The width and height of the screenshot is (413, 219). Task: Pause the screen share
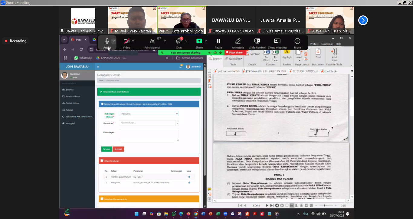click(x=218, y=41)
